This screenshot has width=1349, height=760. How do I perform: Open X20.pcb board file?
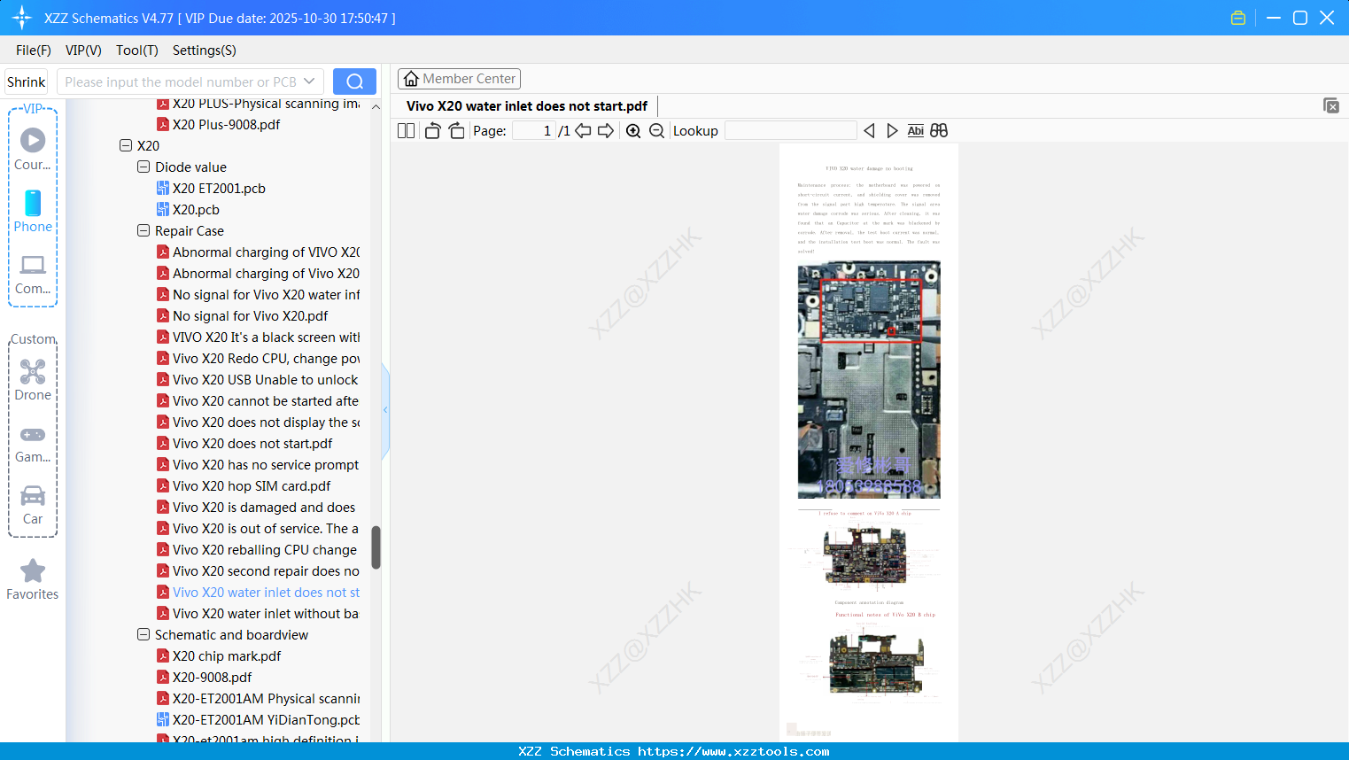click(x=196, y=210)
